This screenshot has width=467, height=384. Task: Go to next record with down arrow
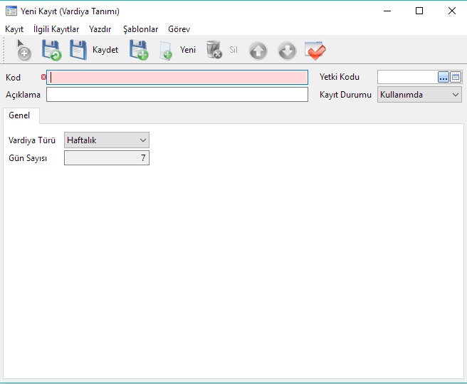coord(287,51)
